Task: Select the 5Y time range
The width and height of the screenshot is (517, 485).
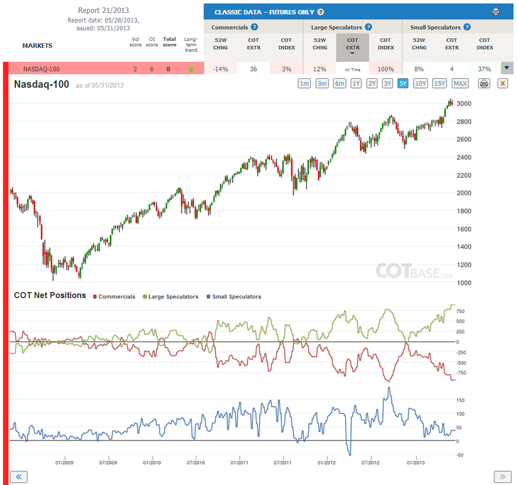Action: [x=403, y=83]
